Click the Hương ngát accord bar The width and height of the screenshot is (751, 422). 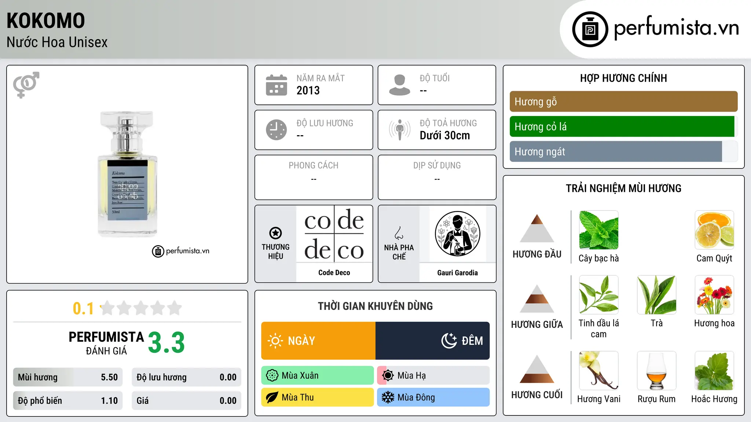click(x=623, y=151)
